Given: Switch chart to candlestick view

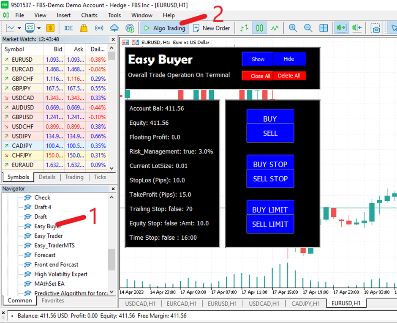Looking at the screenshot, I should (260, 28).
